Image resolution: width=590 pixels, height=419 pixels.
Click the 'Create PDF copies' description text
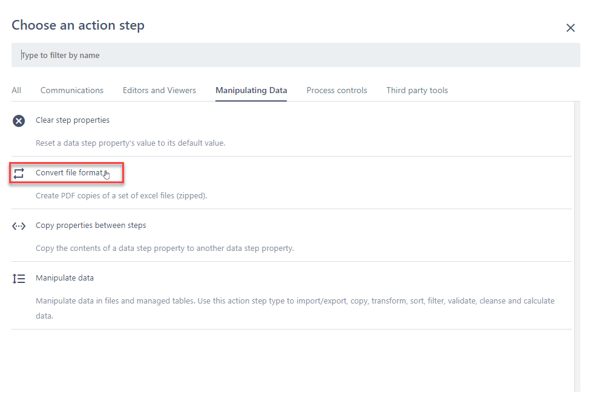121,196
